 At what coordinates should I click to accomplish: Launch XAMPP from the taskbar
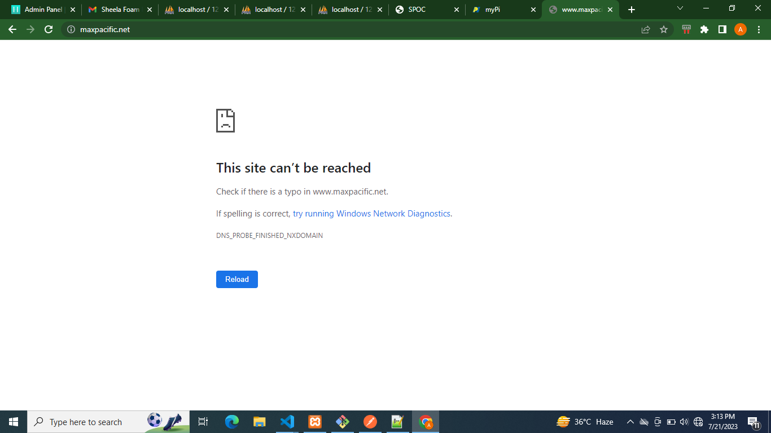(315, 422)
